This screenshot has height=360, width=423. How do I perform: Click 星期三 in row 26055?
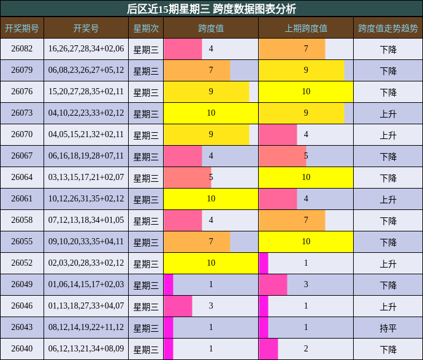(x=146, y=242)
